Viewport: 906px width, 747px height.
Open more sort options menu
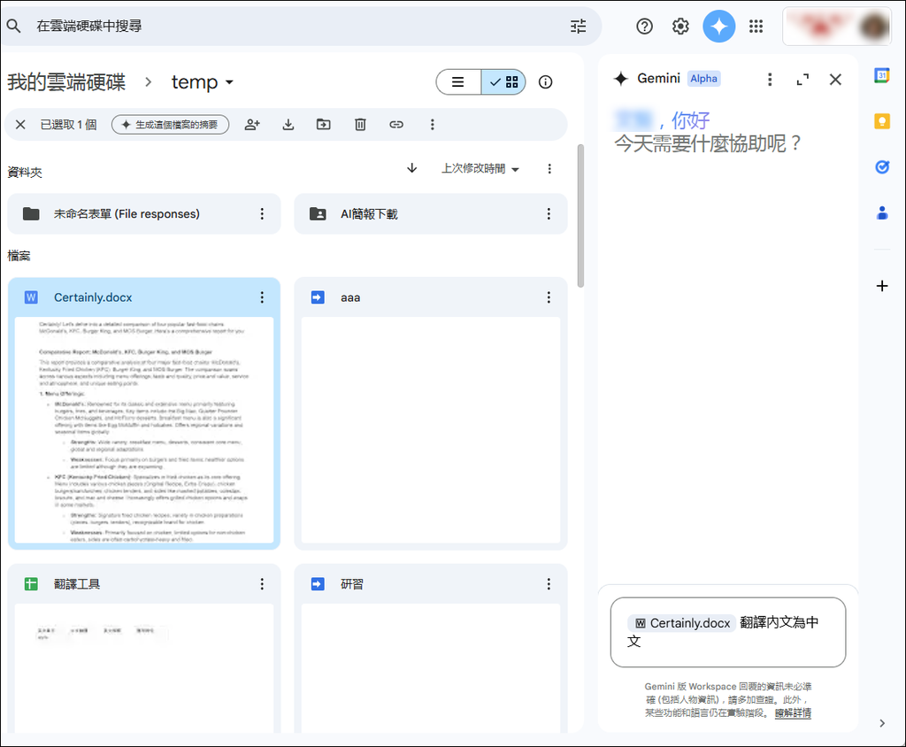(x=549, y=168)
